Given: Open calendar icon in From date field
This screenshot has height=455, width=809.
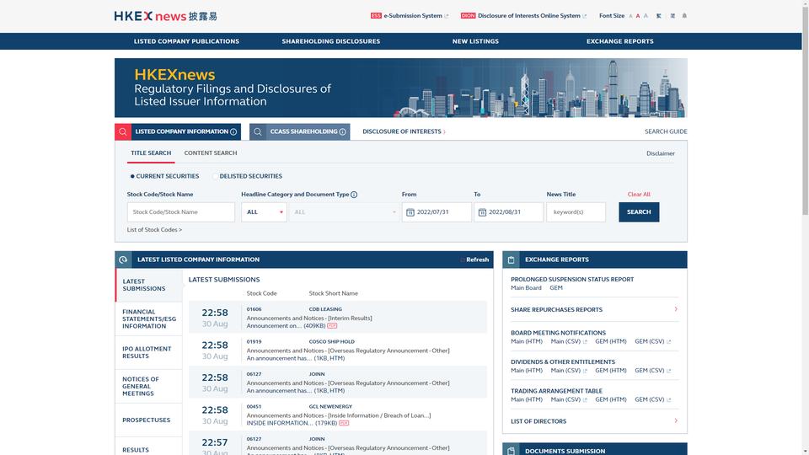Looking at the screenshot, I should (410, 212).
